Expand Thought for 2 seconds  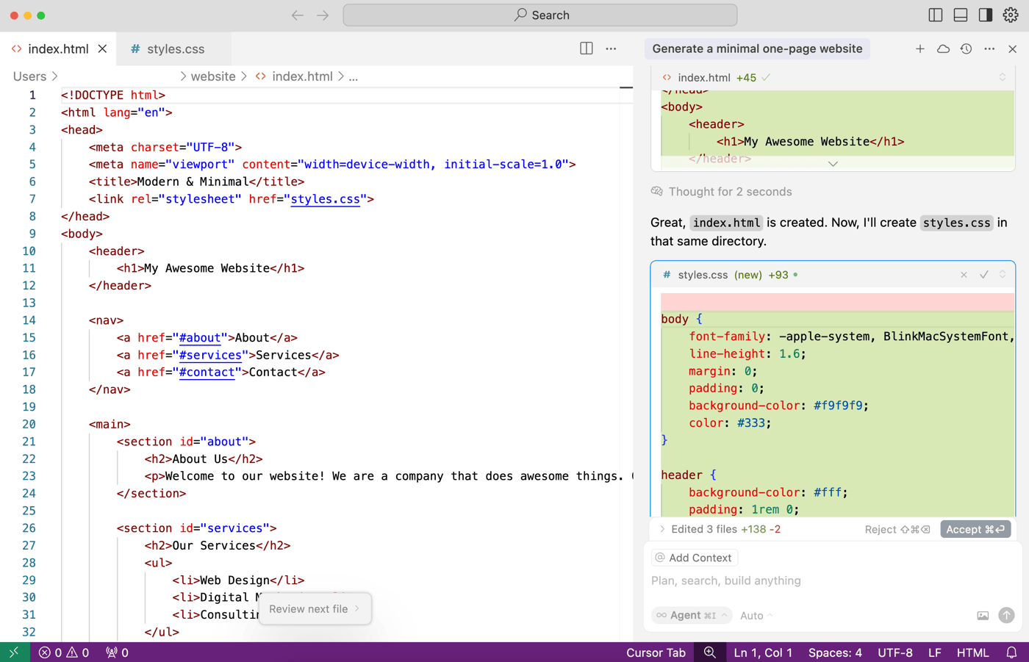click(x=721, y=192)
